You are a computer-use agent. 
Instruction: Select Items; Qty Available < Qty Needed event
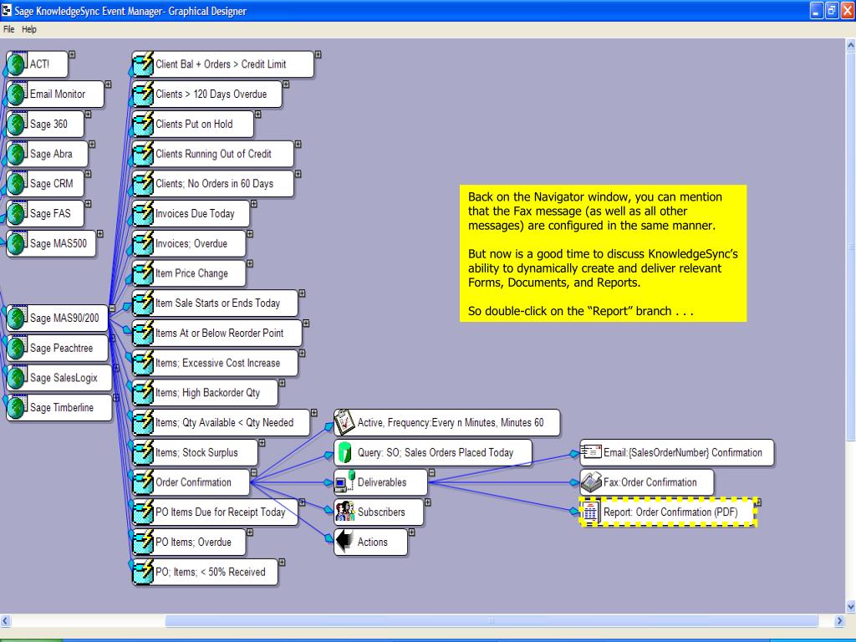click(221, 422)
